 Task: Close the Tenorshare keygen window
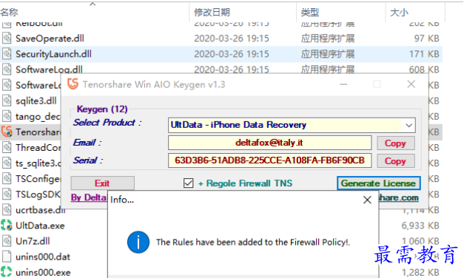point(411,84)
